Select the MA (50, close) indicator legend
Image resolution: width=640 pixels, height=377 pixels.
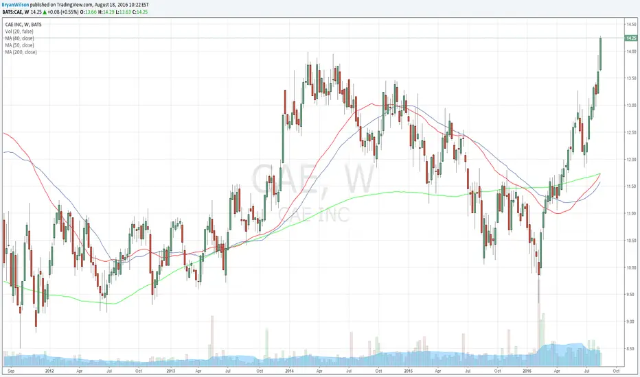click(20, 45)
